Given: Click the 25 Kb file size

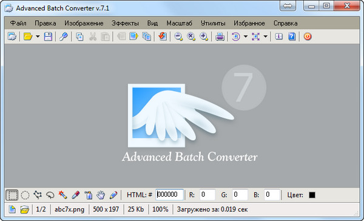Looking at the screenshot, I should coord(136,209).
